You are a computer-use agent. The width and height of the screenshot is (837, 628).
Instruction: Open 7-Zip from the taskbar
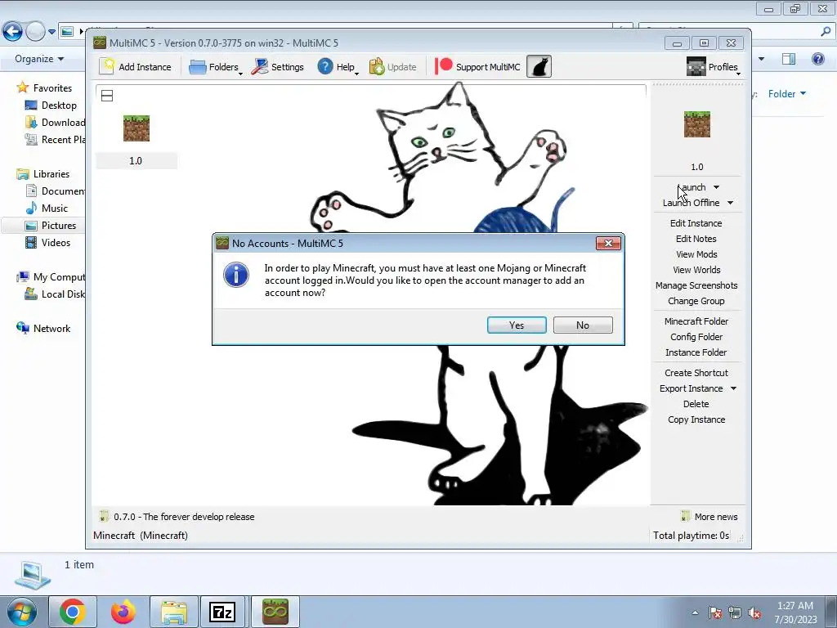point(222,612)
